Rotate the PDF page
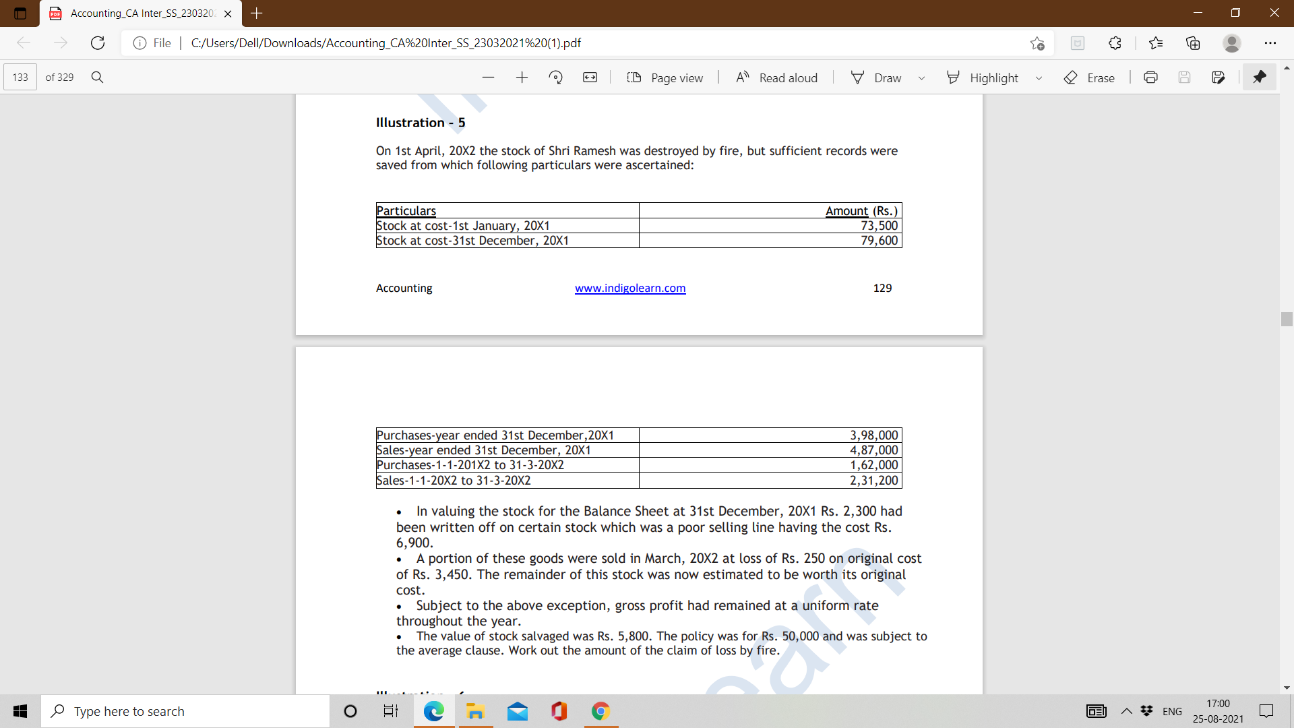 coord(556,78)
